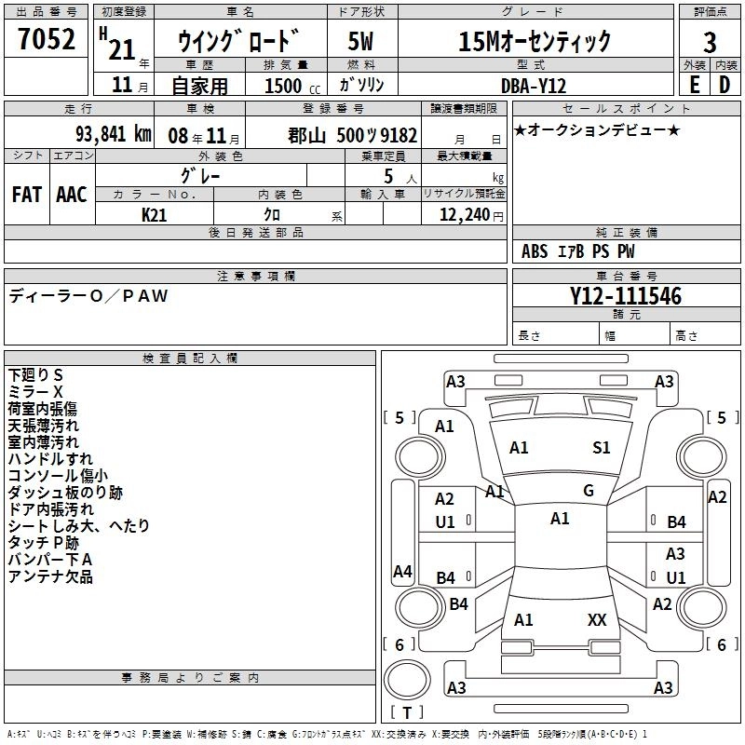This screenshot has height=745, width=745.
Task: Select inspector note アンテナ欠品
Action: [50, 577]
